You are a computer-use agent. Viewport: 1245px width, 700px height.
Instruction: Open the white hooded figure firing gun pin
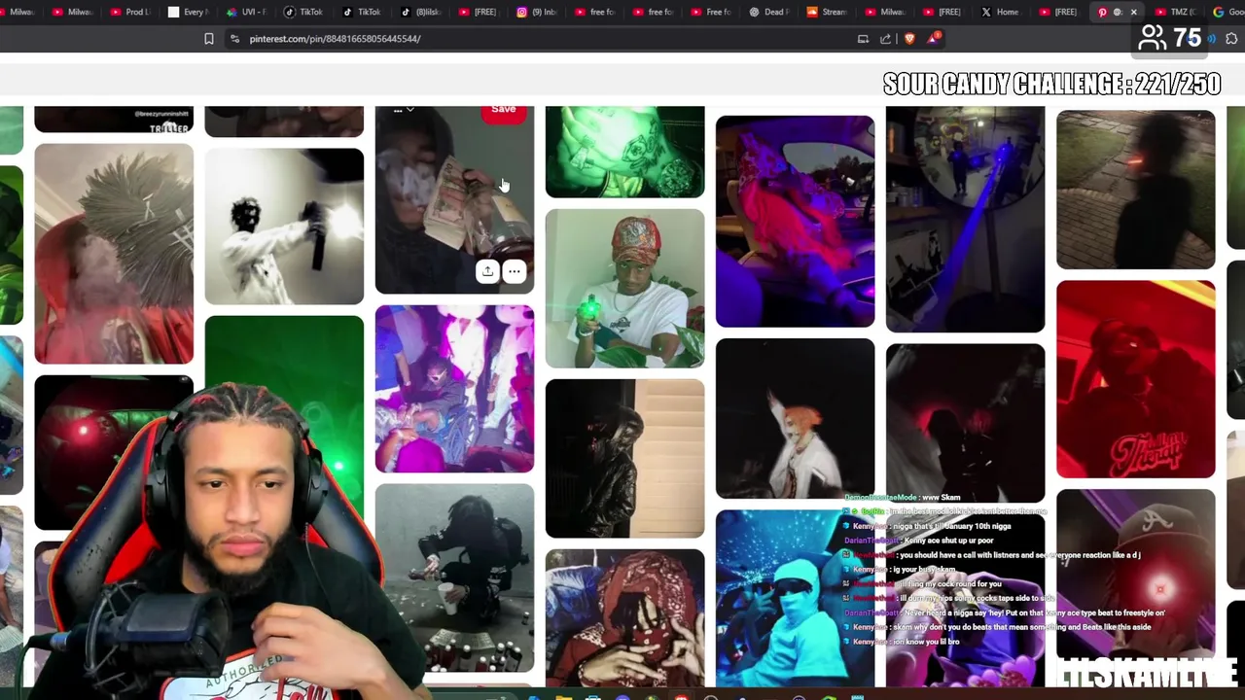(284, 227)
